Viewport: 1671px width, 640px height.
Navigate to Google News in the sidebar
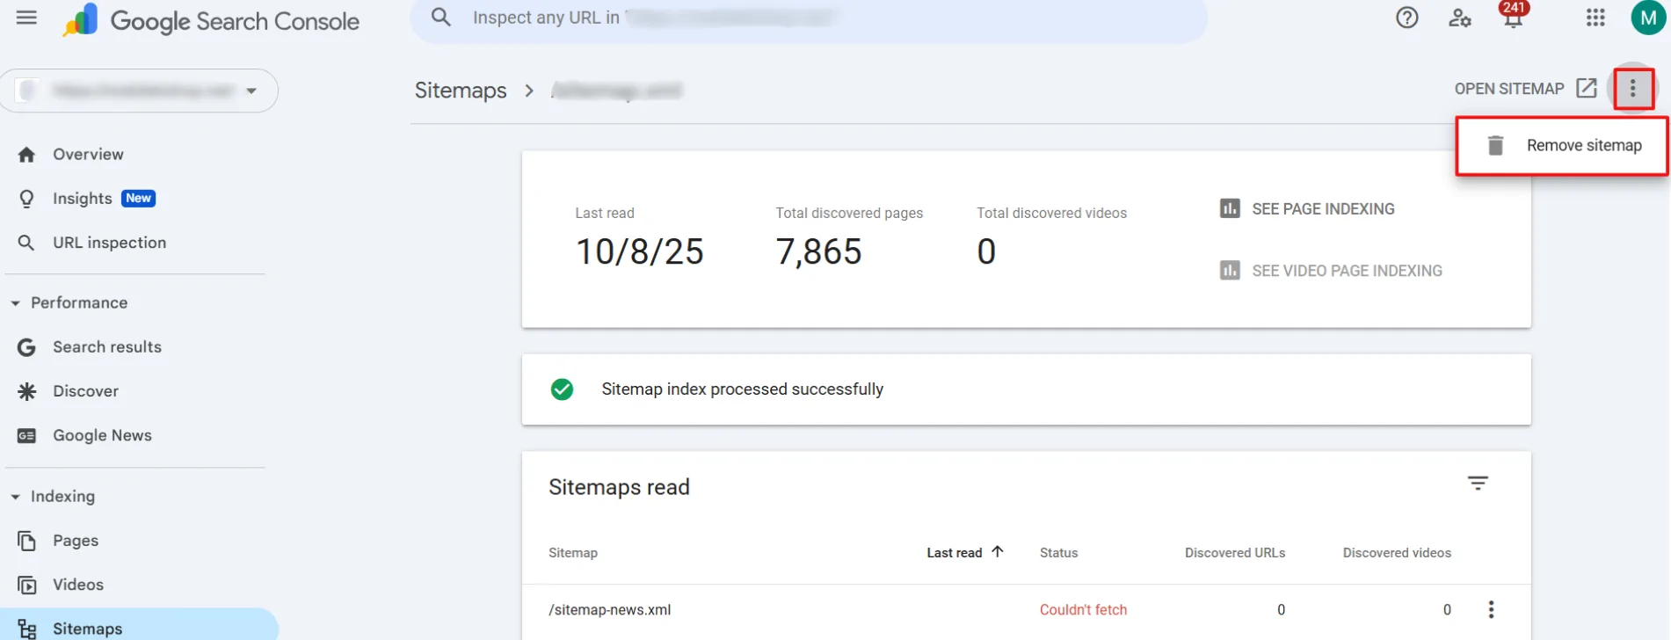point(102,434)
